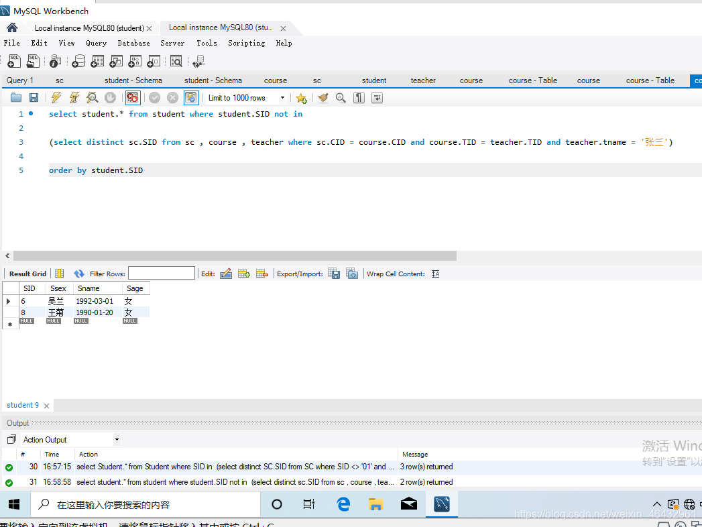The width and height of the screenshot is (702, 527).
Task: Save query as snippet star icon
Action: coord(301,98)
